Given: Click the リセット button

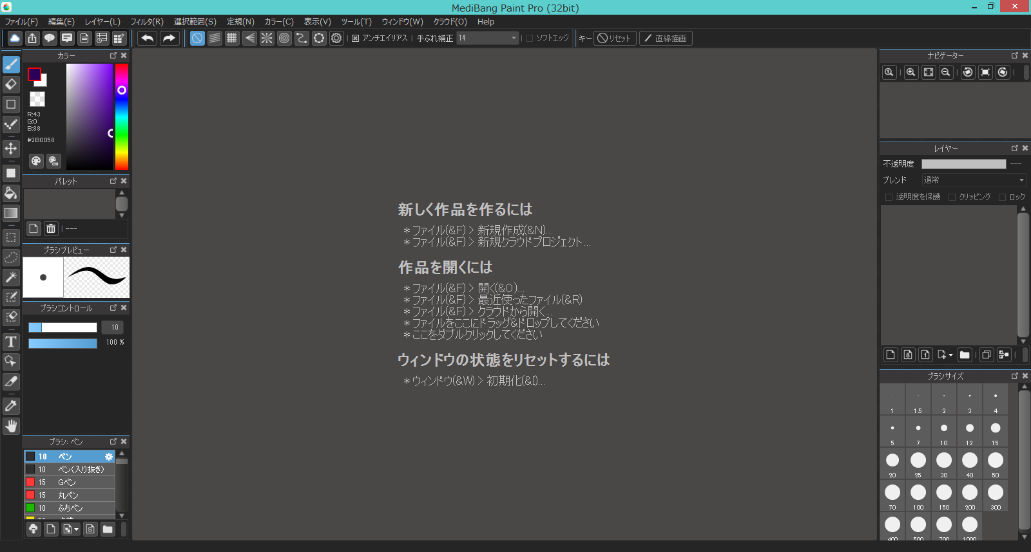Looking at the screenshot, I should click(615, 39).
